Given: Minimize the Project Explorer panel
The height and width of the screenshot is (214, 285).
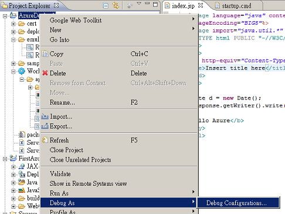Looking at the screenshot, I should (x=147, y=4).
